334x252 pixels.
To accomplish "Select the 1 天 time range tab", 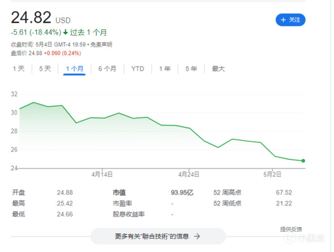I will click(19, 69).
